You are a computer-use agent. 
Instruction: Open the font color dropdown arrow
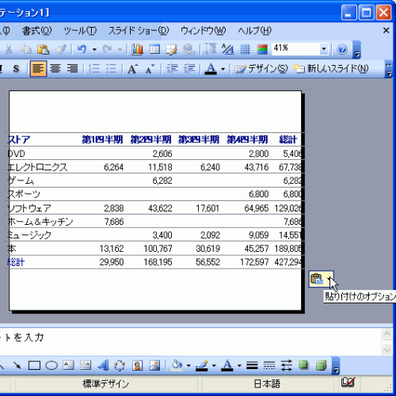click(x=223, y=69)
